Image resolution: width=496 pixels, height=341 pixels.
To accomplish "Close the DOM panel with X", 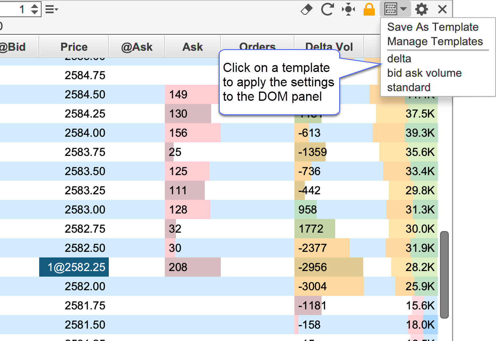I will [x=442, y=9].
